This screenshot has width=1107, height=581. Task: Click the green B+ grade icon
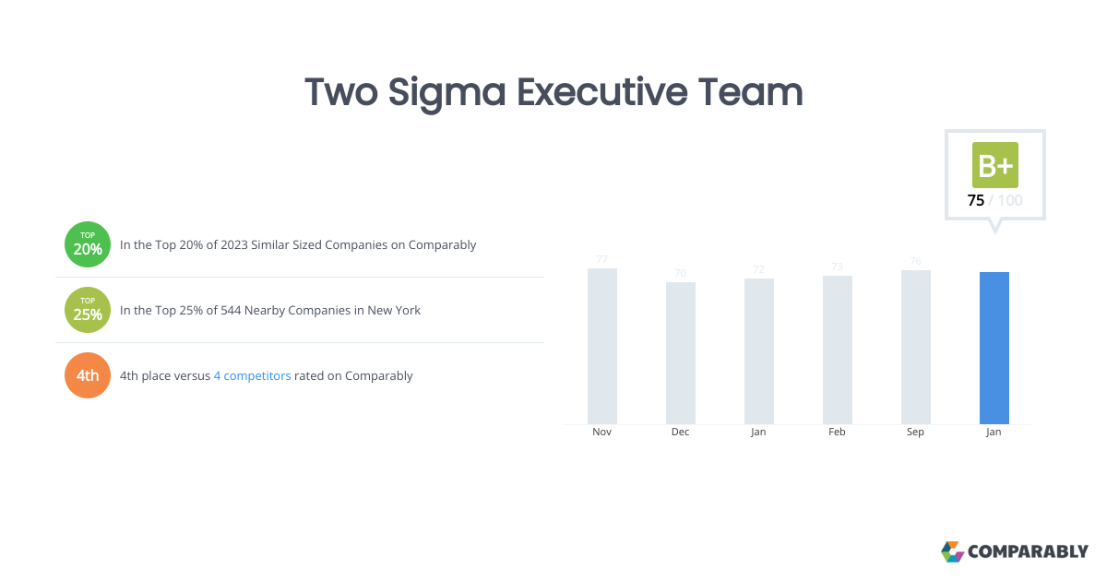[x=995, y=165]
